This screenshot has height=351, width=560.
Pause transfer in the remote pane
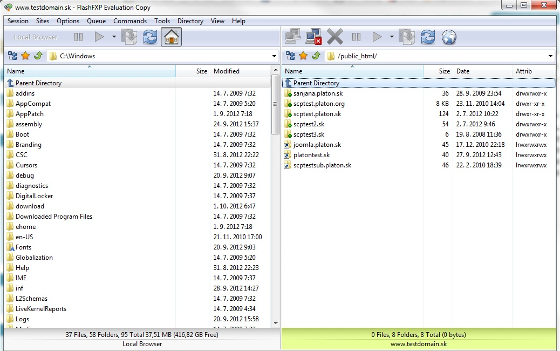click(356, 37)
